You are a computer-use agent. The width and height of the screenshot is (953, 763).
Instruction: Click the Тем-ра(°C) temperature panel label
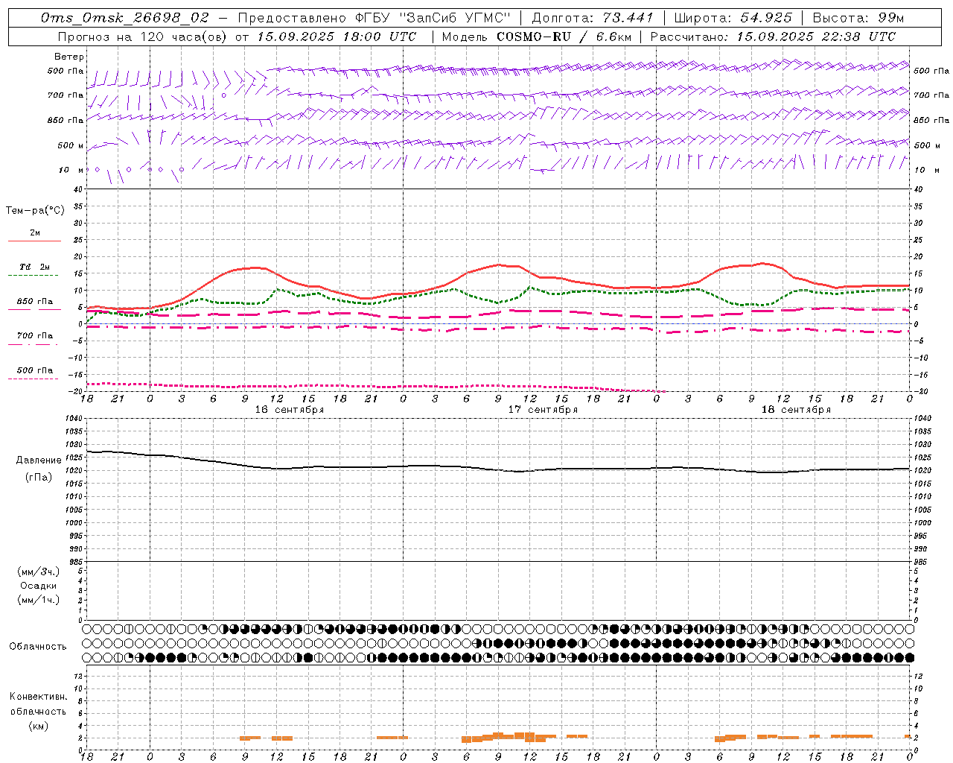pos(35,211)
